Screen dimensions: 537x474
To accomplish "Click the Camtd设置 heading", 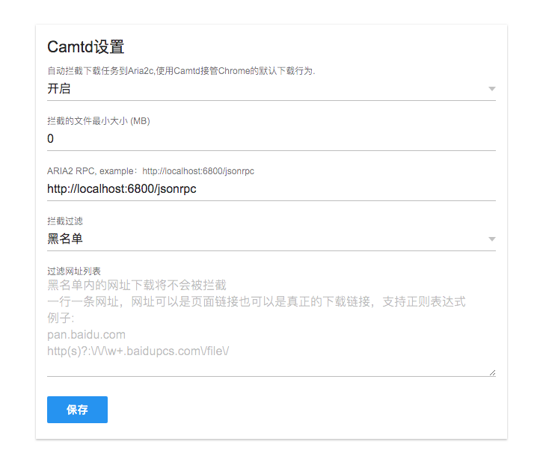I will tap(85, 47).
